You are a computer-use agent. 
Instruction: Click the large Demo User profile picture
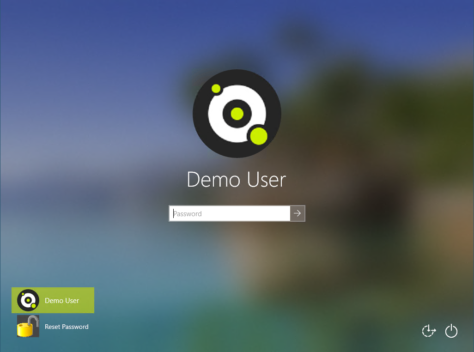tap(237, 114)
